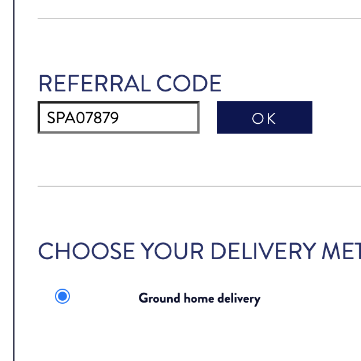Click the word CHOOSE in heading

click(x=87, y=251)
